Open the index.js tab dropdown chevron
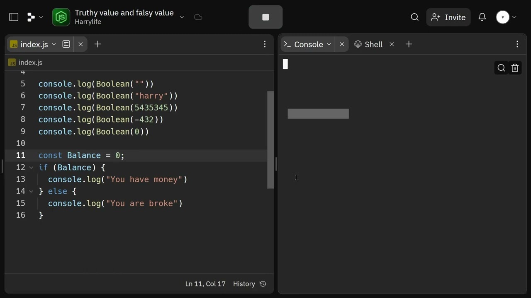This screenshot has height=298, width=531. 54,44
